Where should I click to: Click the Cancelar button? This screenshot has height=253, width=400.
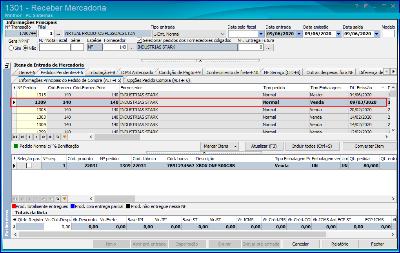click(x=300, y=244)
